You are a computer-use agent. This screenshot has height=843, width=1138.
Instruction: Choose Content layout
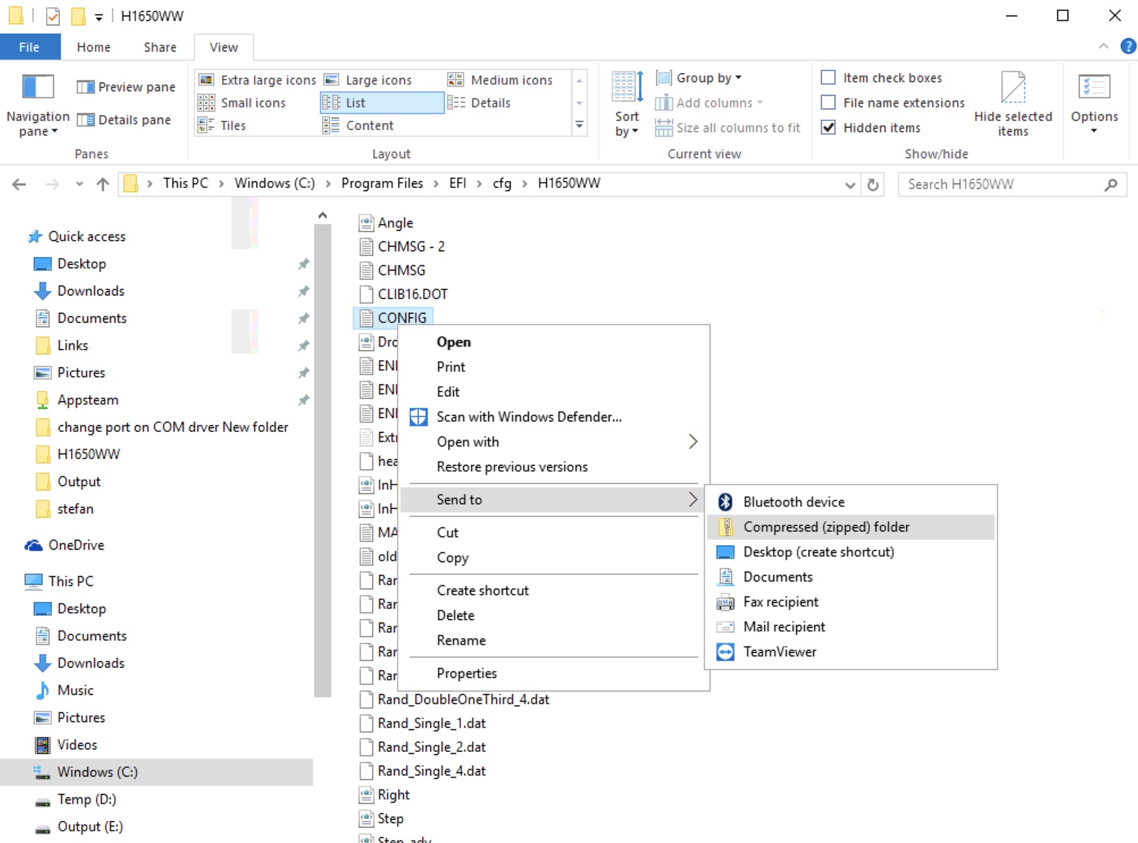pos(359,126)
